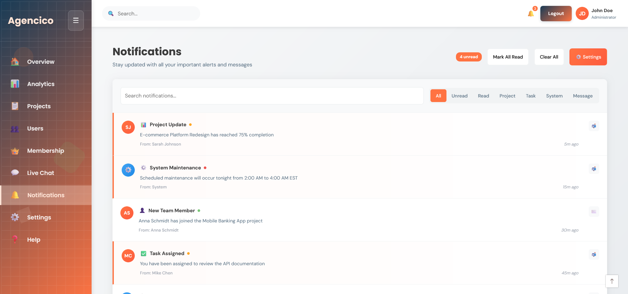This screenshot has width=628, height=294.
Task: Click the Users people icon
Action: (15, 129)
